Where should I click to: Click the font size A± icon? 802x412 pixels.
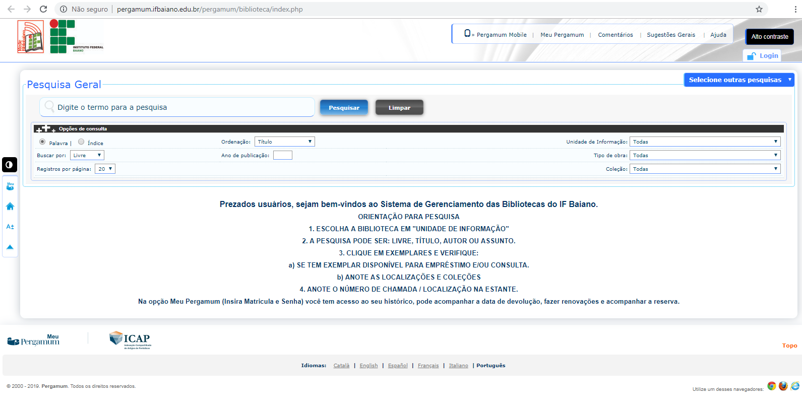(x=10, y=227)
